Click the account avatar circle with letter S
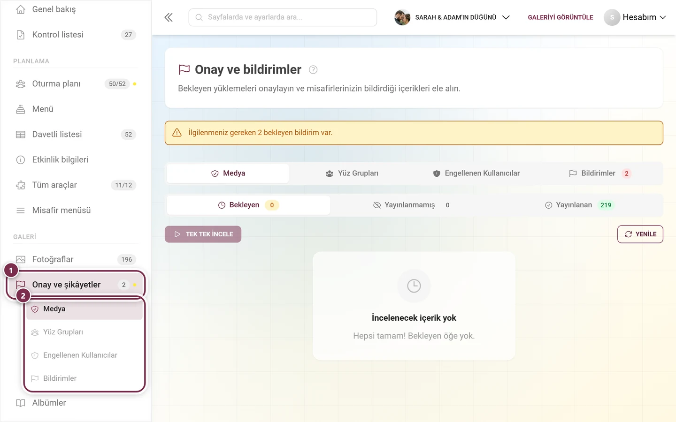The image size is (676, 422). point(612,17)
